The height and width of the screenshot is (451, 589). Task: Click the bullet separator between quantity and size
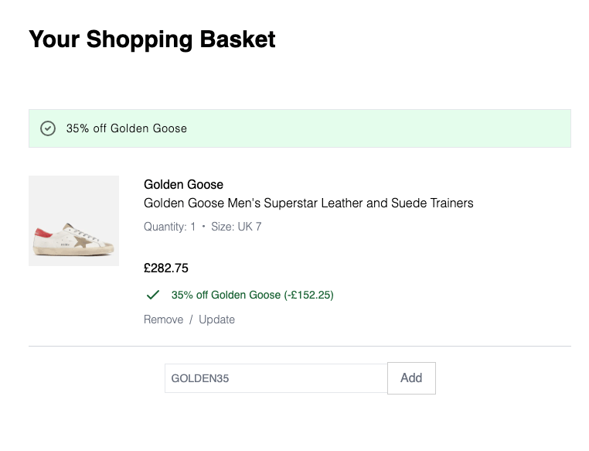[203, 227]
